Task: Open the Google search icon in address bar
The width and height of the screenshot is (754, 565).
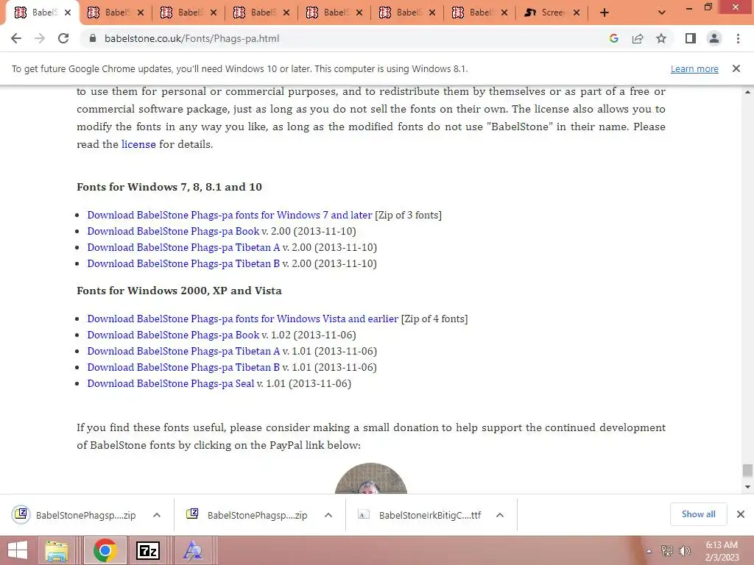Action: click(613, 38)
